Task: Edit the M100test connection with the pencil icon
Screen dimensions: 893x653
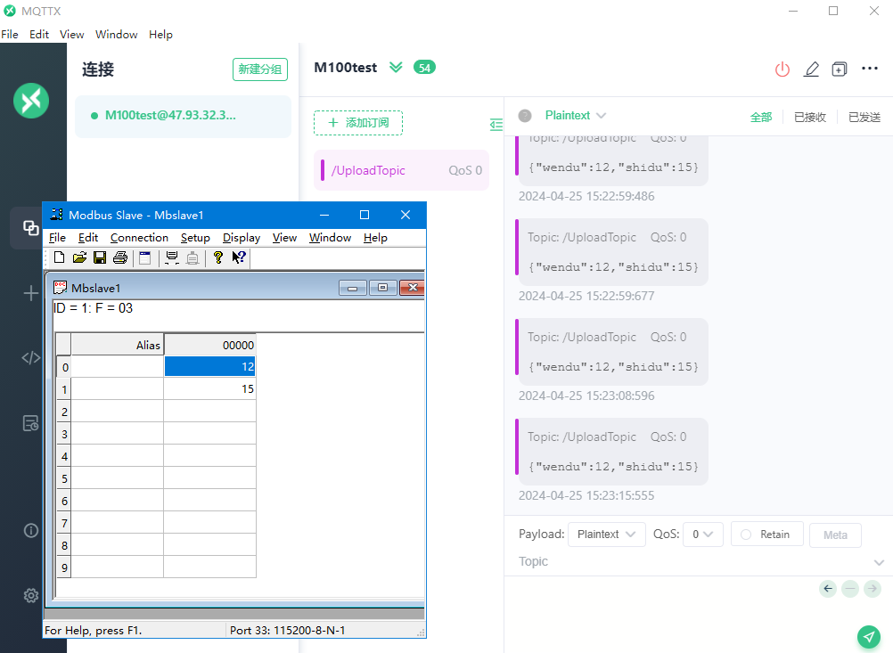Action: 811,69
